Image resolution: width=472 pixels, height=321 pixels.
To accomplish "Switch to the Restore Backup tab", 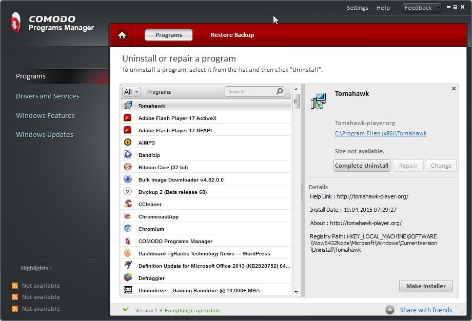I will [232, 35].
